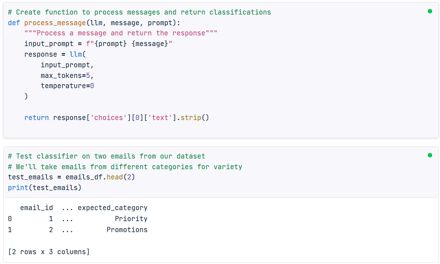Click the strip() call at the return line
This screenshot has height=264, width=440.
pos(195,118)
